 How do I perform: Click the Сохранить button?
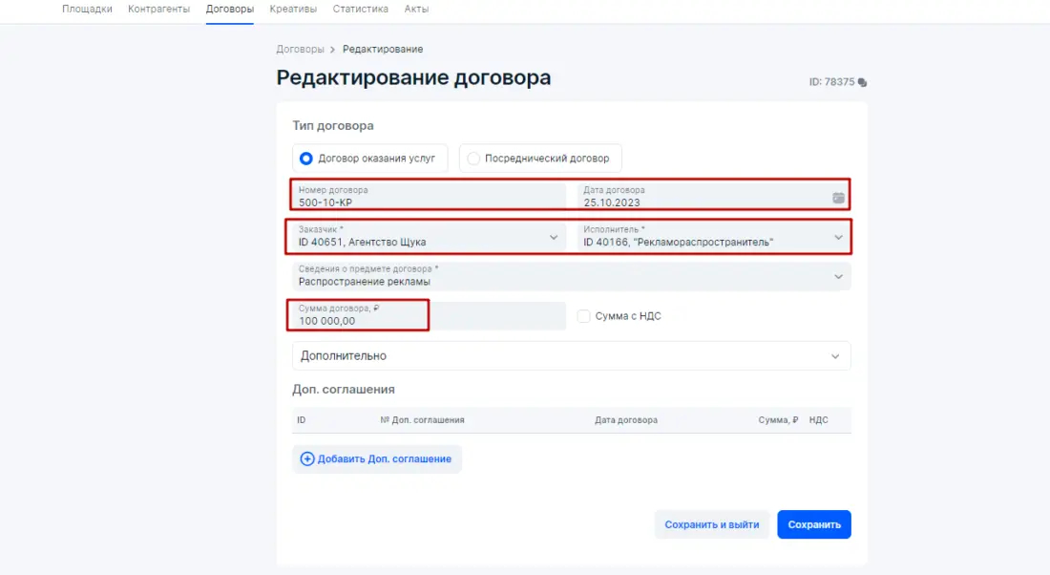point(813,524)
